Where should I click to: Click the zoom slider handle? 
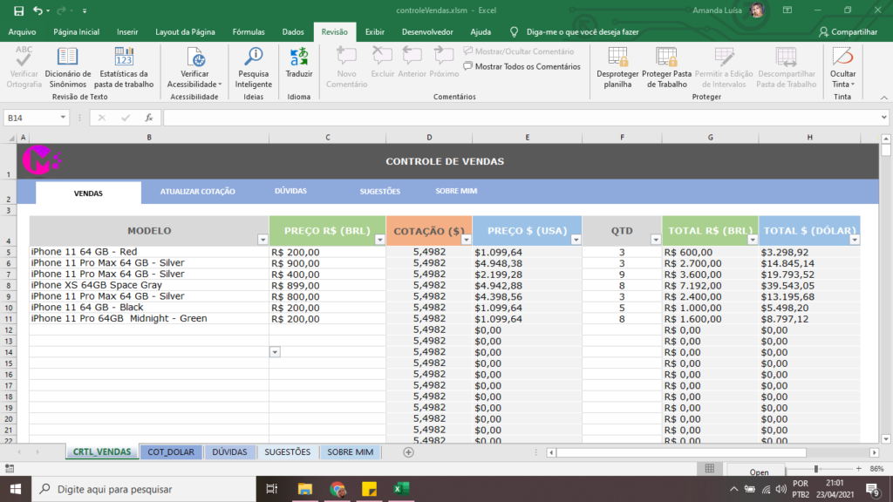[x=816, y=468]
